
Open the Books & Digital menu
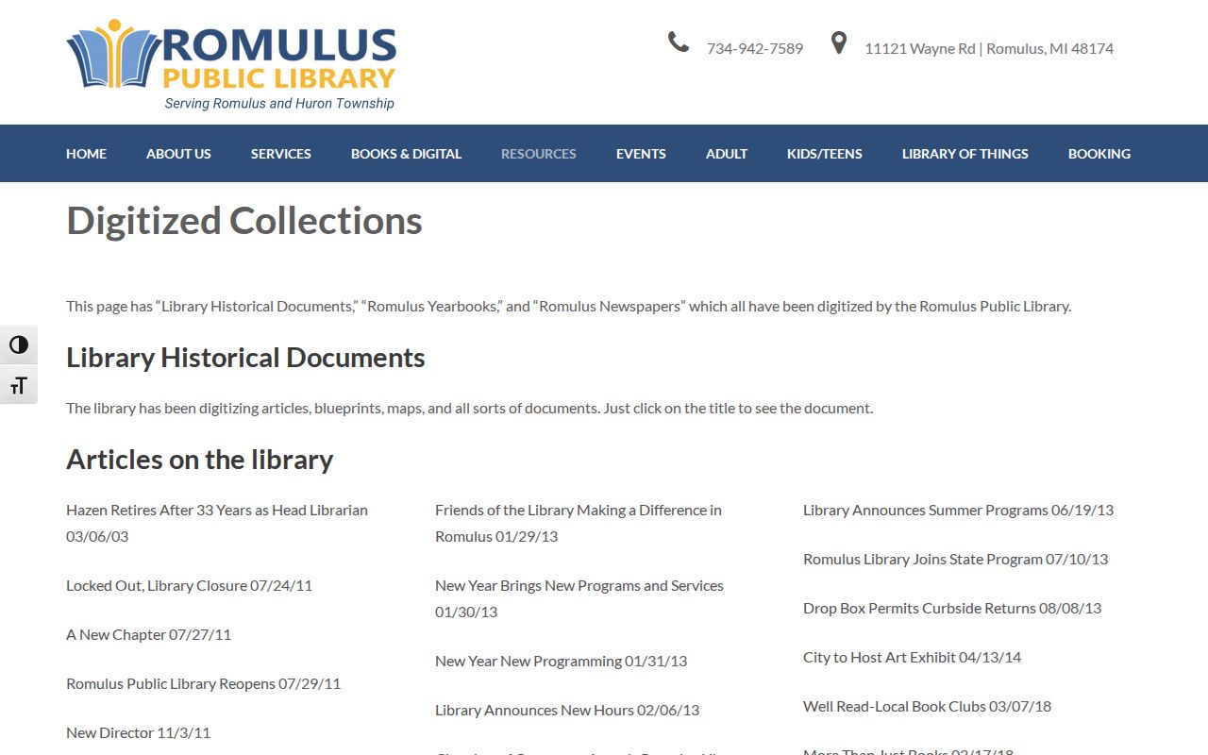tap(406, 154)
